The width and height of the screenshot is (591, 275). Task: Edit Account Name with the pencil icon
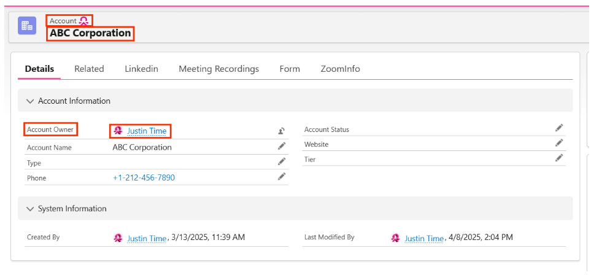point(282,146)
